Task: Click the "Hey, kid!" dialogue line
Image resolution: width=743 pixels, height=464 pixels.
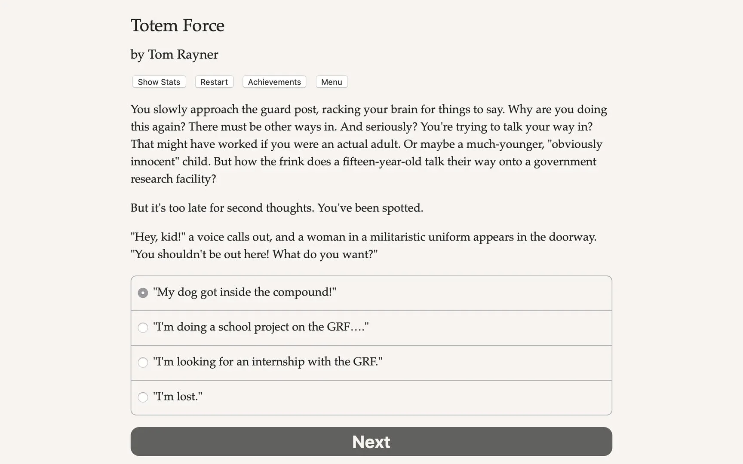Action: [363, 237]
